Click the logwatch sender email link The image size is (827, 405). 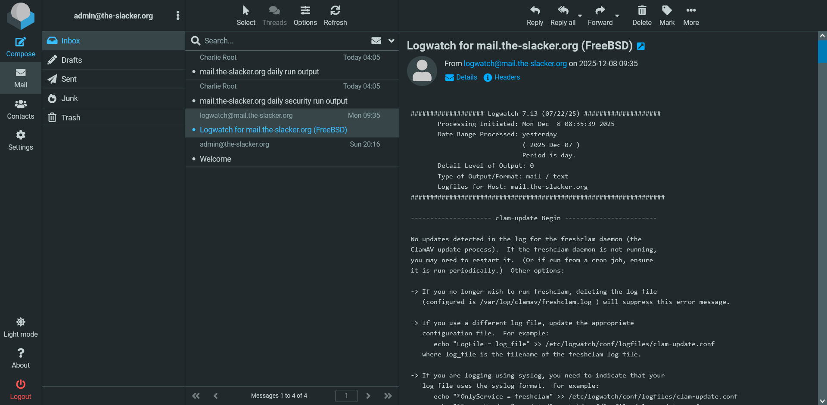(x=515, y=63)
